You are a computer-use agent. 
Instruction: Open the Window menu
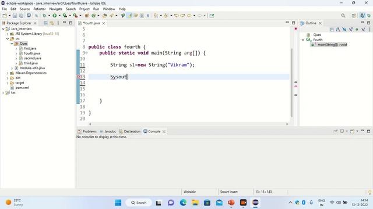[109, 9]
